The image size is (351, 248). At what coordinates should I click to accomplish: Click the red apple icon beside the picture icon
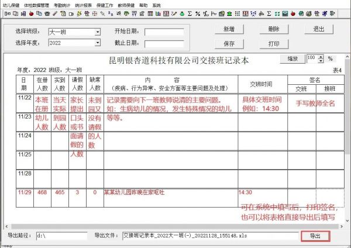(293, 13)
